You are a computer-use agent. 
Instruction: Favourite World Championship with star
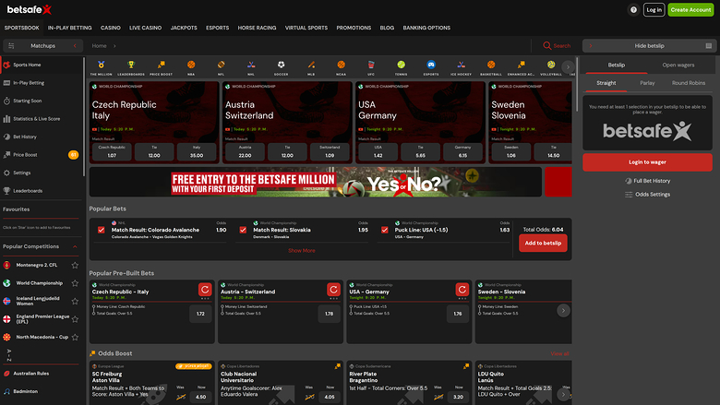pyautogui.click(x=75, y=283)
